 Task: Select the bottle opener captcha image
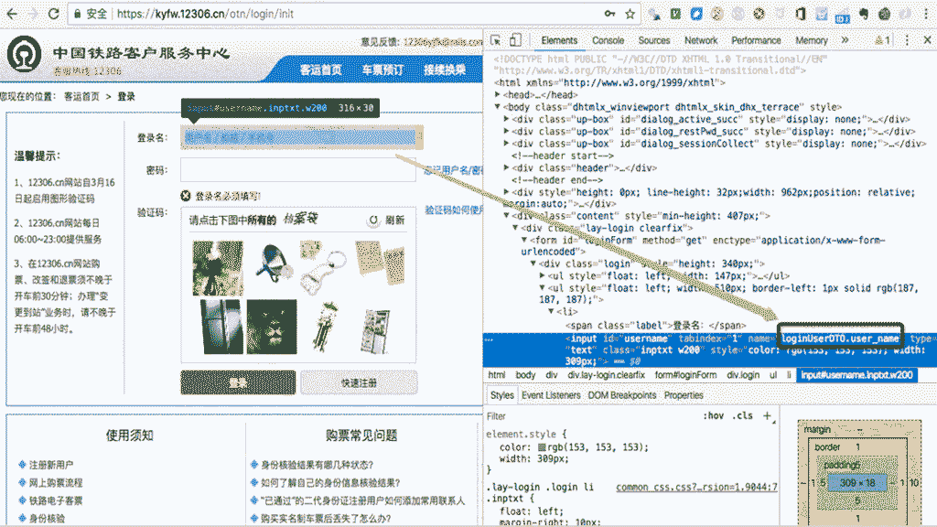pos(323,267)
